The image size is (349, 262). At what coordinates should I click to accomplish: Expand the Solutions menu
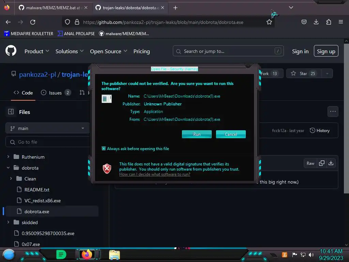tap(70, 51)
